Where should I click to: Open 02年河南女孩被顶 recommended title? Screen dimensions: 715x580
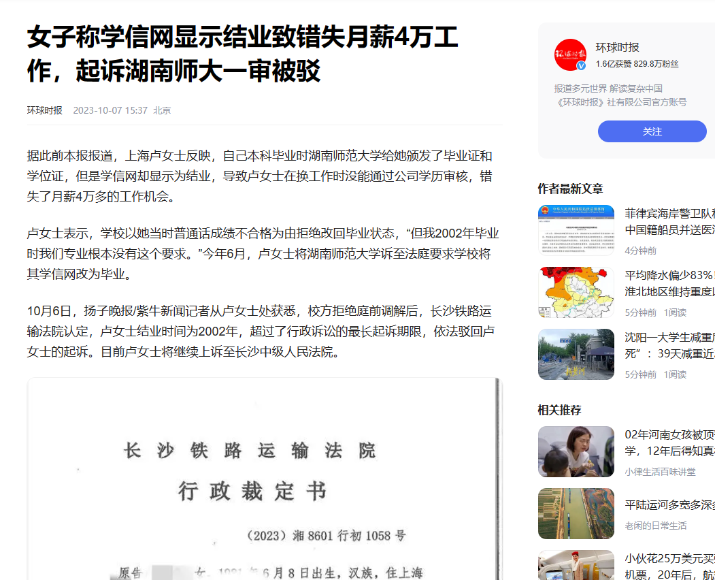pyautogui.click(x=670, y=442)
